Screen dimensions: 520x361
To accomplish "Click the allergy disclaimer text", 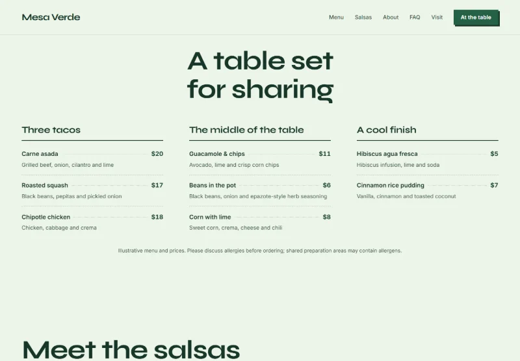I will pos(259,251).
